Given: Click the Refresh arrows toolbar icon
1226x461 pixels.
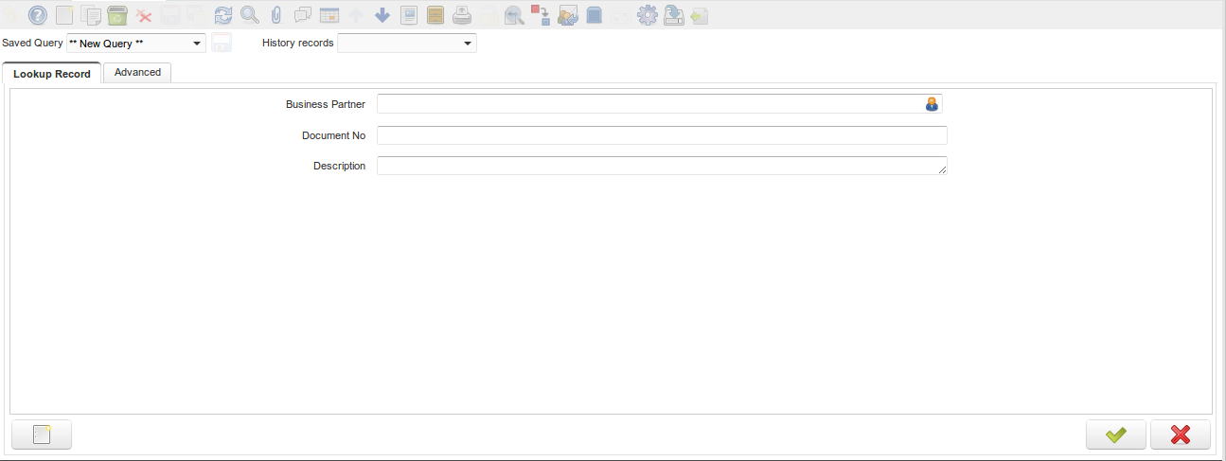Looking at the screenshot, I should coord(223,15).
